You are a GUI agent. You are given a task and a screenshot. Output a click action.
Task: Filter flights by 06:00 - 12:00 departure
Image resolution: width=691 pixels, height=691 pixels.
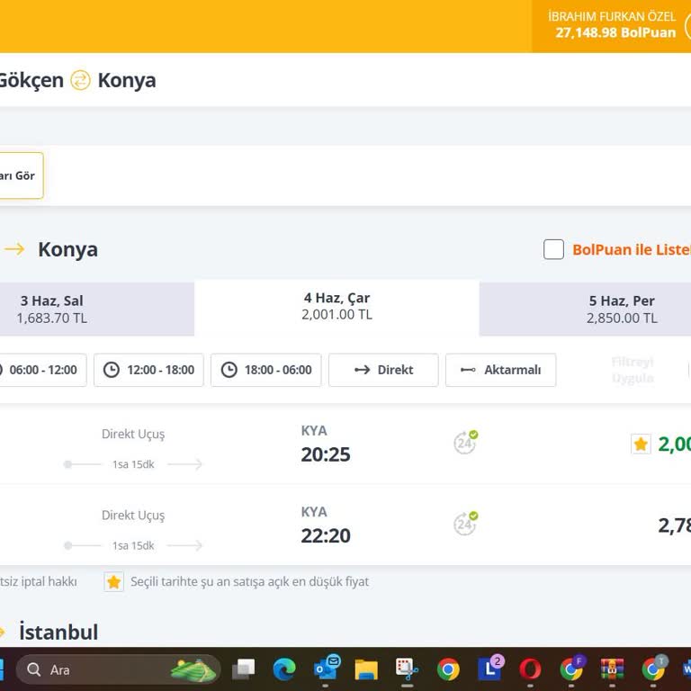tap(43, 370)
